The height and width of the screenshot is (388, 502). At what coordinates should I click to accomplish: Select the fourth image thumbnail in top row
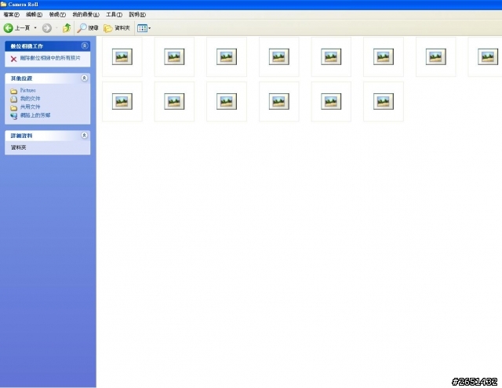pyautogui.click(x=279, y=56)
